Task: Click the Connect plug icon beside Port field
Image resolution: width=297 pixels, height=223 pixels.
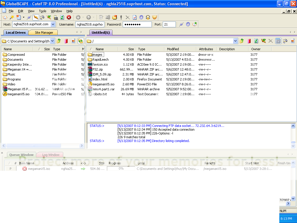Action: [181, 24]
